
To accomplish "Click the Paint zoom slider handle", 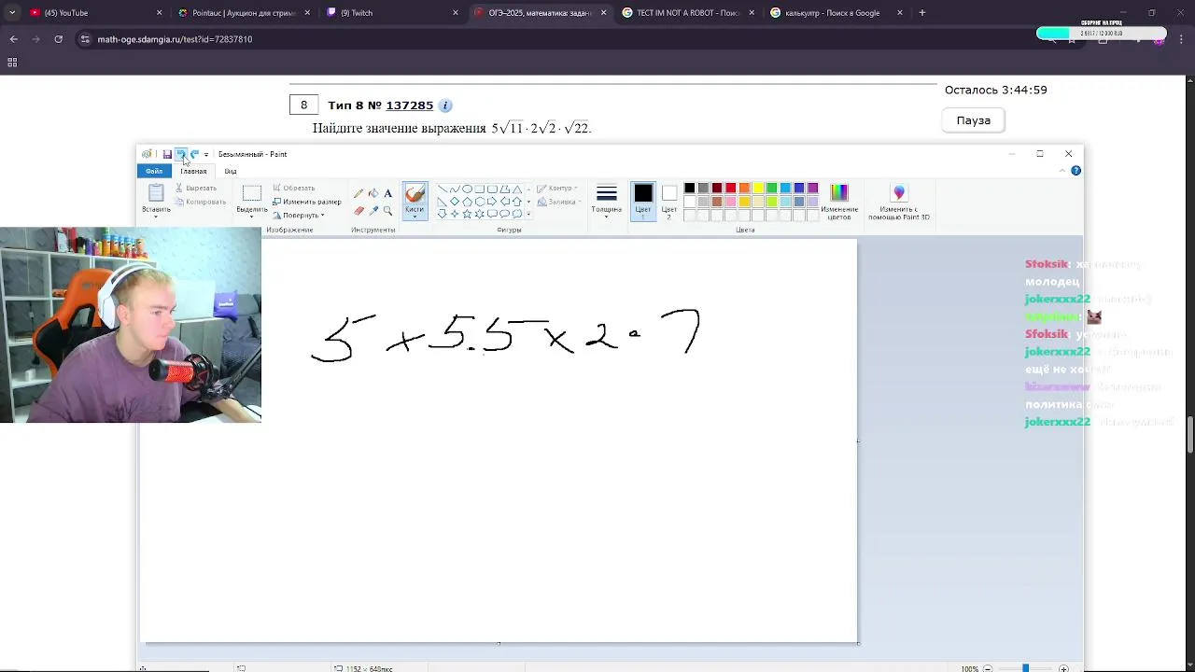I will pyautogui.click(x=1025, y=668).
